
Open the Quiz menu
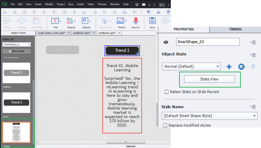pyautogui.click(x=71, y=4)
